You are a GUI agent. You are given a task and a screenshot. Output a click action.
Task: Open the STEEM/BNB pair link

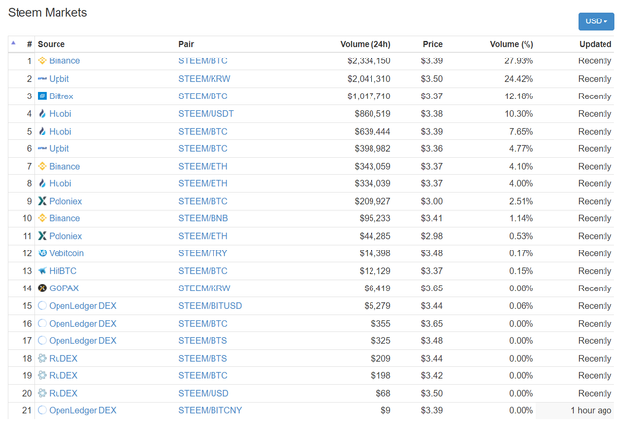[204, 218]
